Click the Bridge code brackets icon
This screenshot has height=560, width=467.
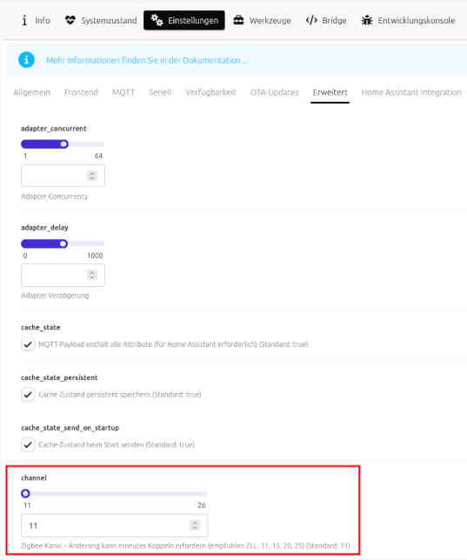pyautogui.click(x=311, y=20)
